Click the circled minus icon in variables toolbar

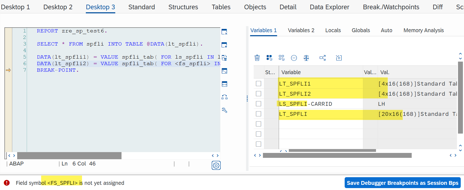coord(294,58)
